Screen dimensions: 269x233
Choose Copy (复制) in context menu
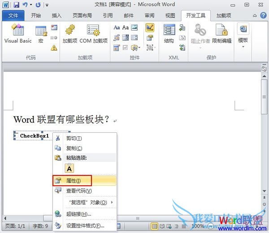(85, 148)
